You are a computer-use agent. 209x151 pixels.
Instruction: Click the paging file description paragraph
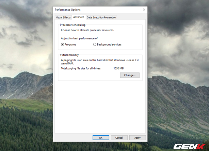tap(98, 62)
